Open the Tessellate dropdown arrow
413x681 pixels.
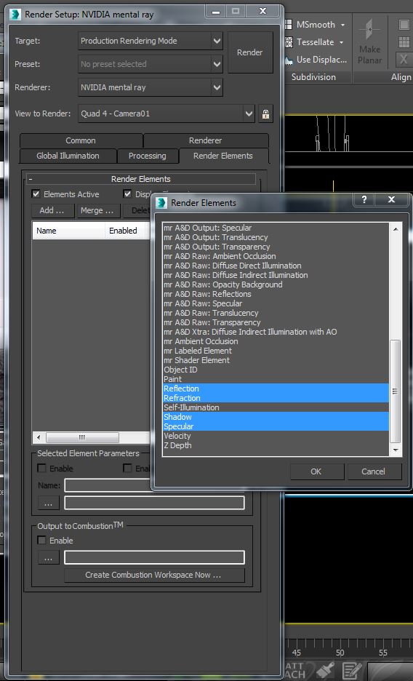342,42
